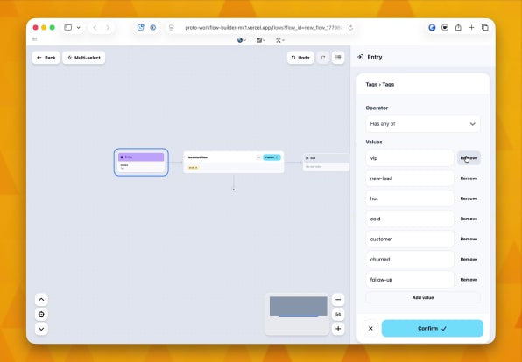Click the small gray button on Test Workflow node
Screen dimensions: 522x362
pyautogui.click(x=258, y=157)
